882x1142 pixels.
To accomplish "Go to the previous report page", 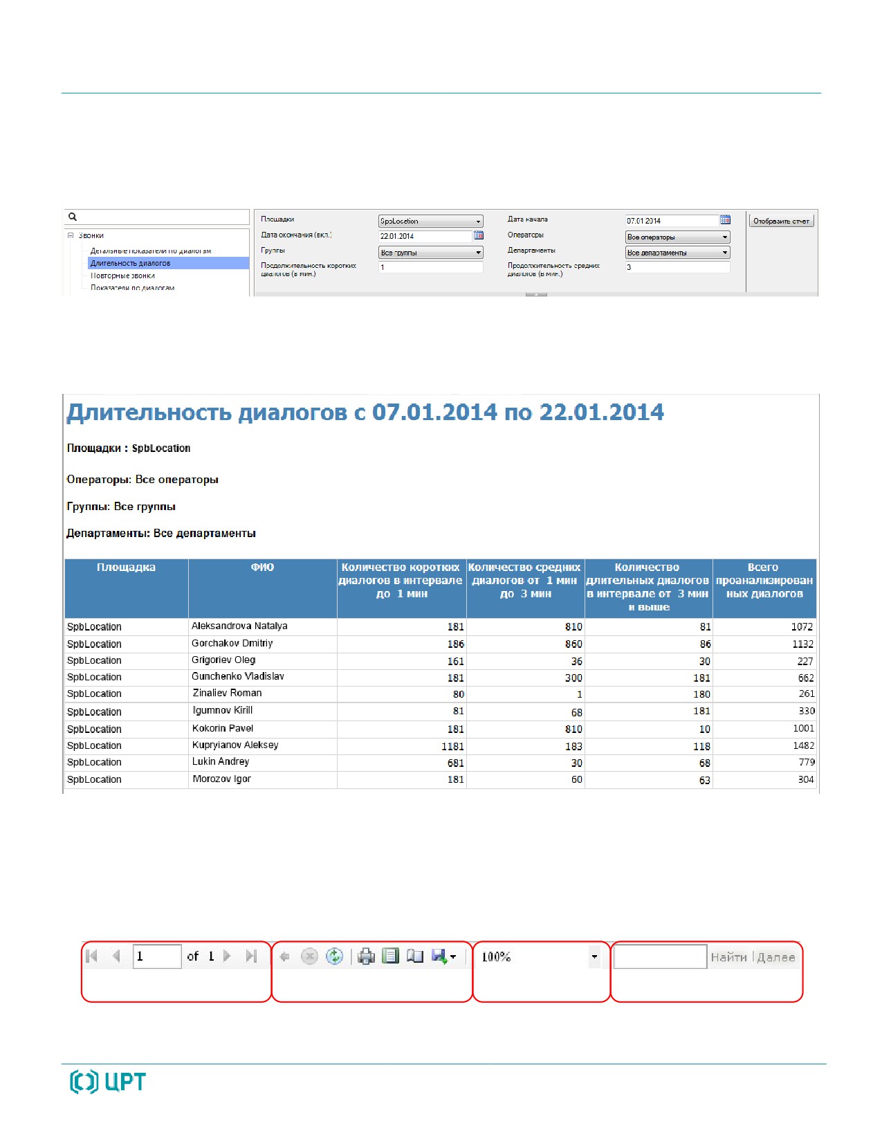I will coord(116,956).
